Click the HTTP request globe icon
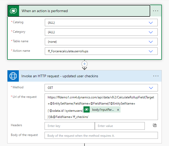169x146 pixels. point(13,76)
